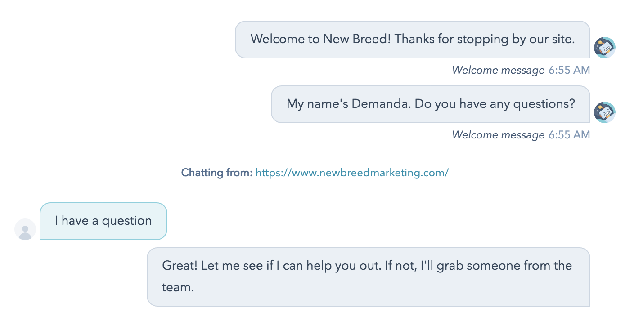Click 'Do you have any questions?' text
The width and height of the screenshot is (630, 312).
(495, 104)
